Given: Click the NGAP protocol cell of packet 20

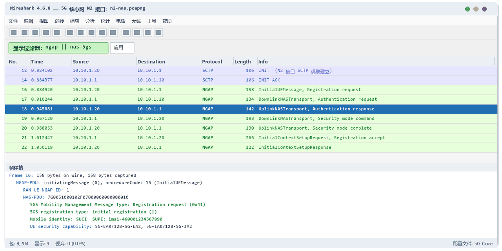Looking at the screenshot, I should click(x=208, y=128).
